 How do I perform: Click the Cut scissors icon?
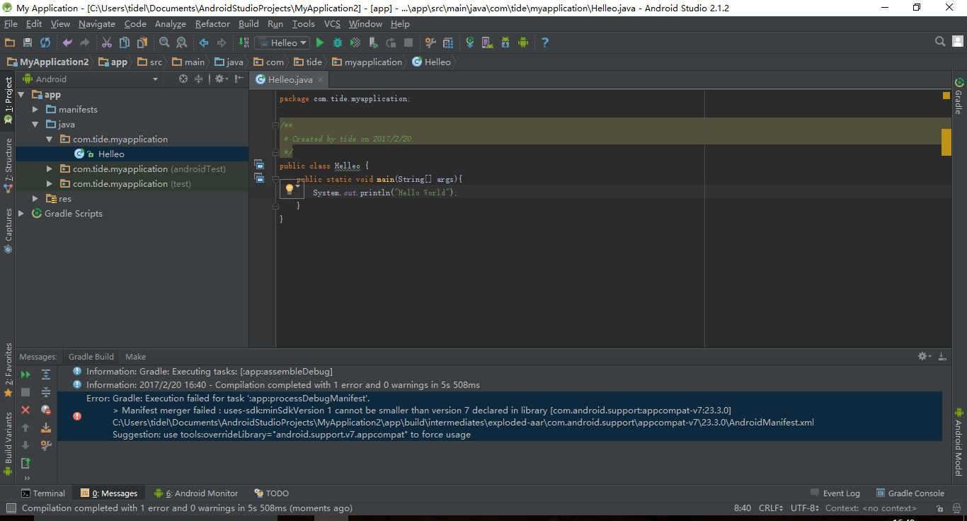(107, 42)
